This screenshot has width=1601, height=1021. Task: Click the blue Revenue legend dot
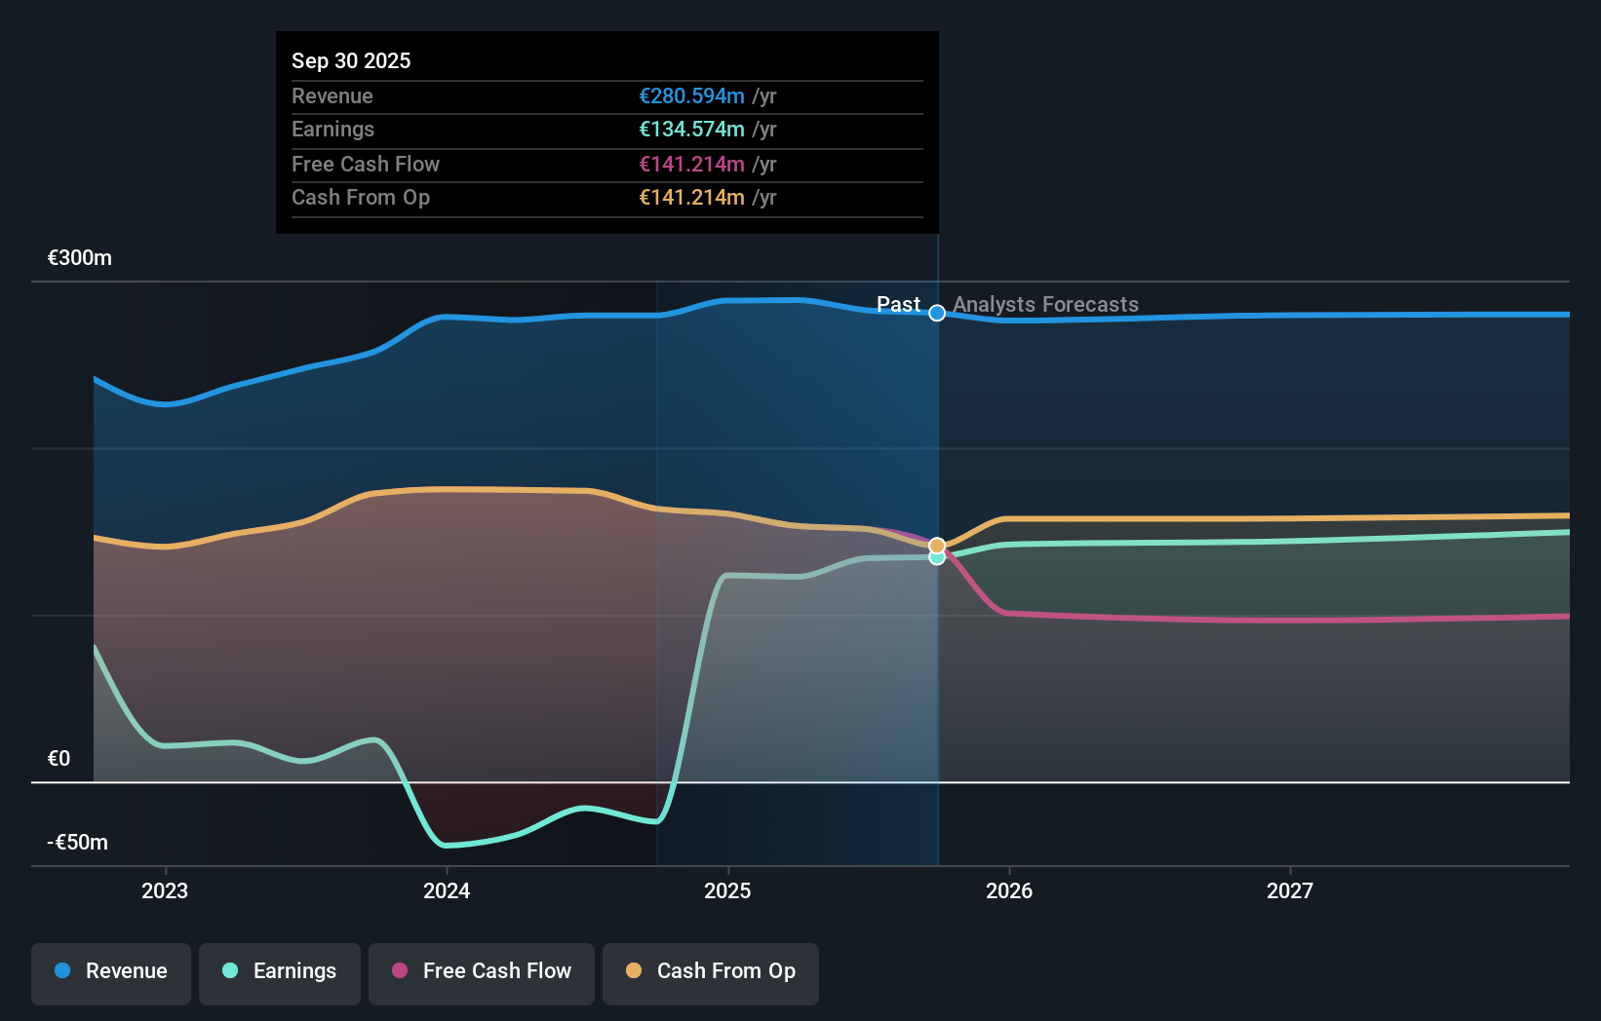62,970
